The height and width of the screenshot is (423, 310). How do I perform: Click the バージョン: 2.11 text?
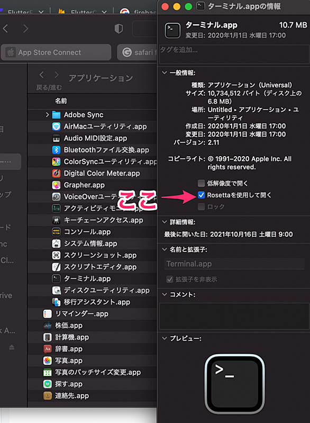pos(196,142)
